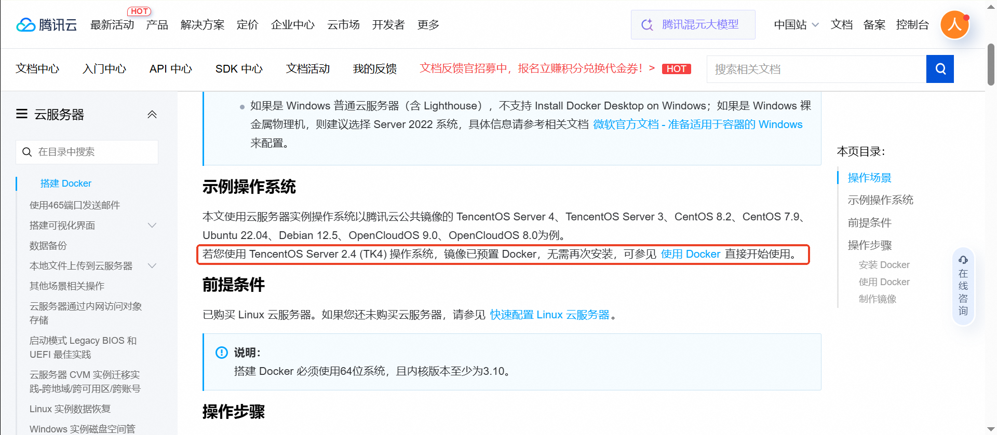Click the info icon next to 说明
This screenshot has height=435, width=997.
[222, 353]
